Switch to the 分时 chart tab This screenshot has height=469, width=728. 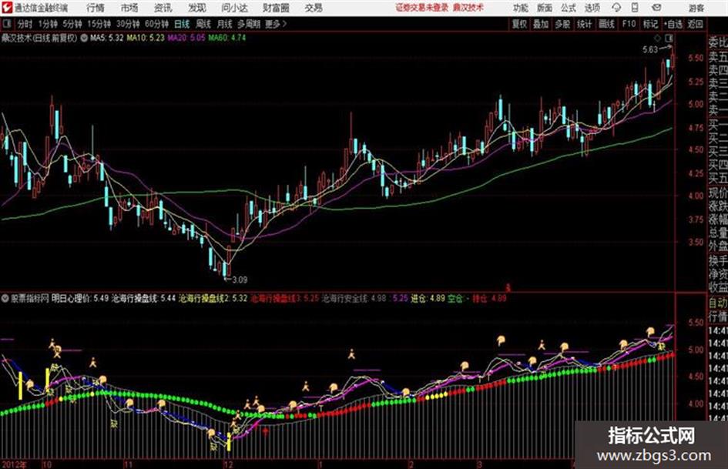click(x=25, y=24)
